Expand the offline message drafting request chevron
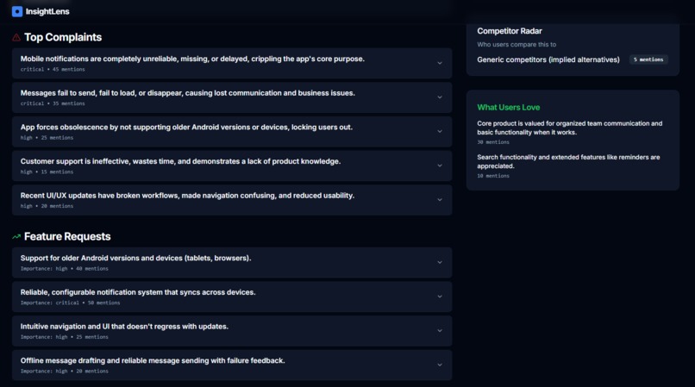The height and width of the screenshot is (387, 695). pos(440,365)
